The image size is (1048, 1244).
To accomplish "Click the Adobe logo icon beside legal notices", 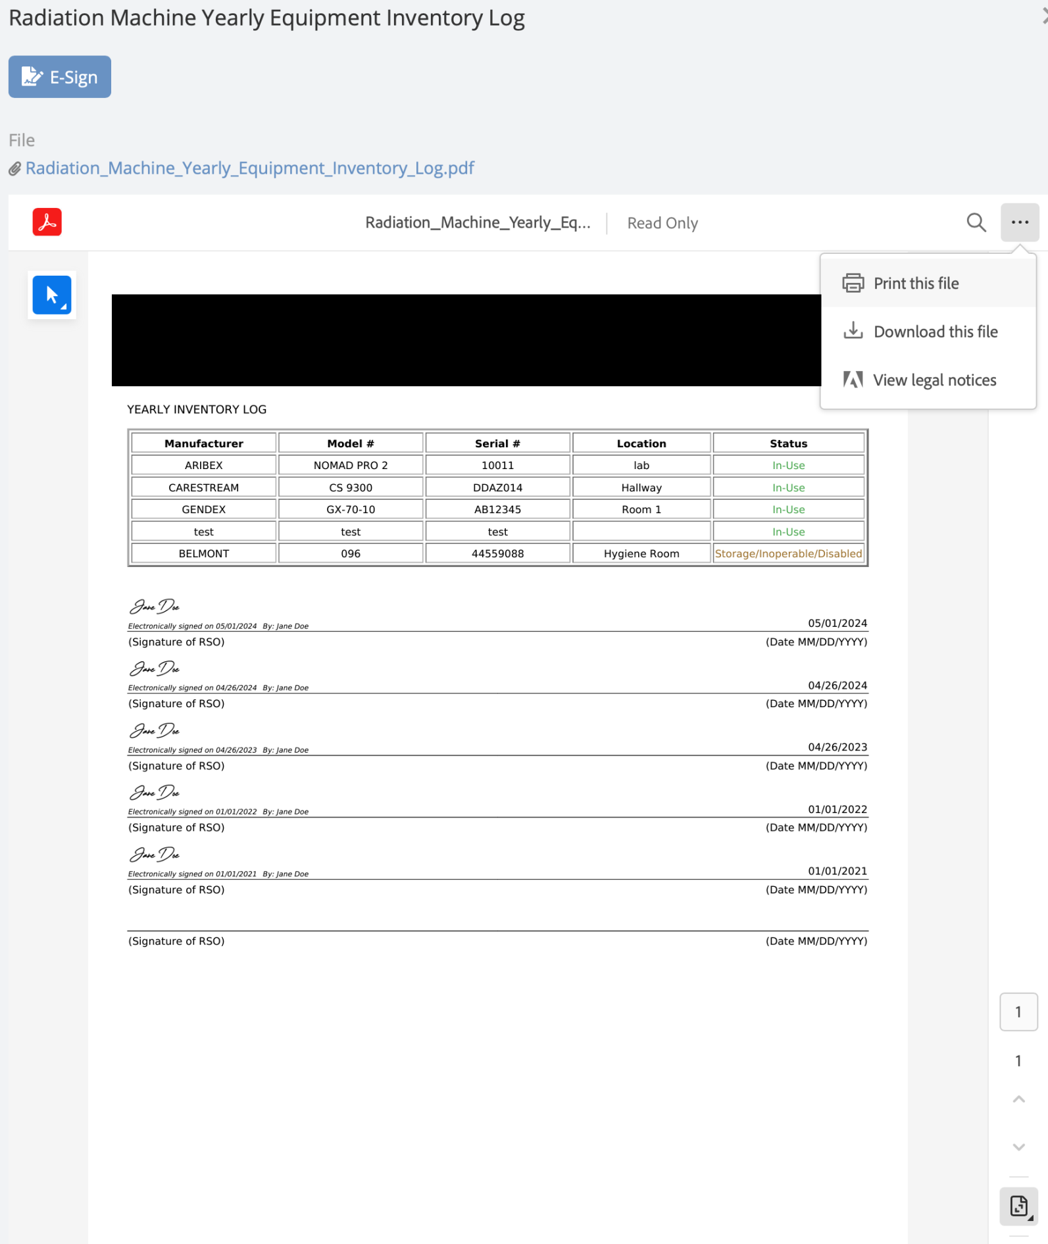I will (x=853, y=380).
